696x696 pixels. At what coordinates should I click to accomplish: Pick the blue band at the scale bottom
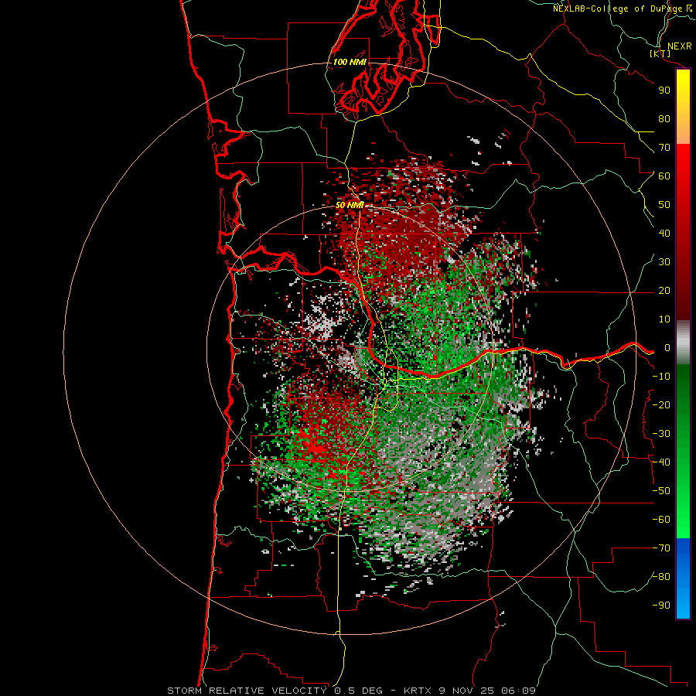coord(683,578)
